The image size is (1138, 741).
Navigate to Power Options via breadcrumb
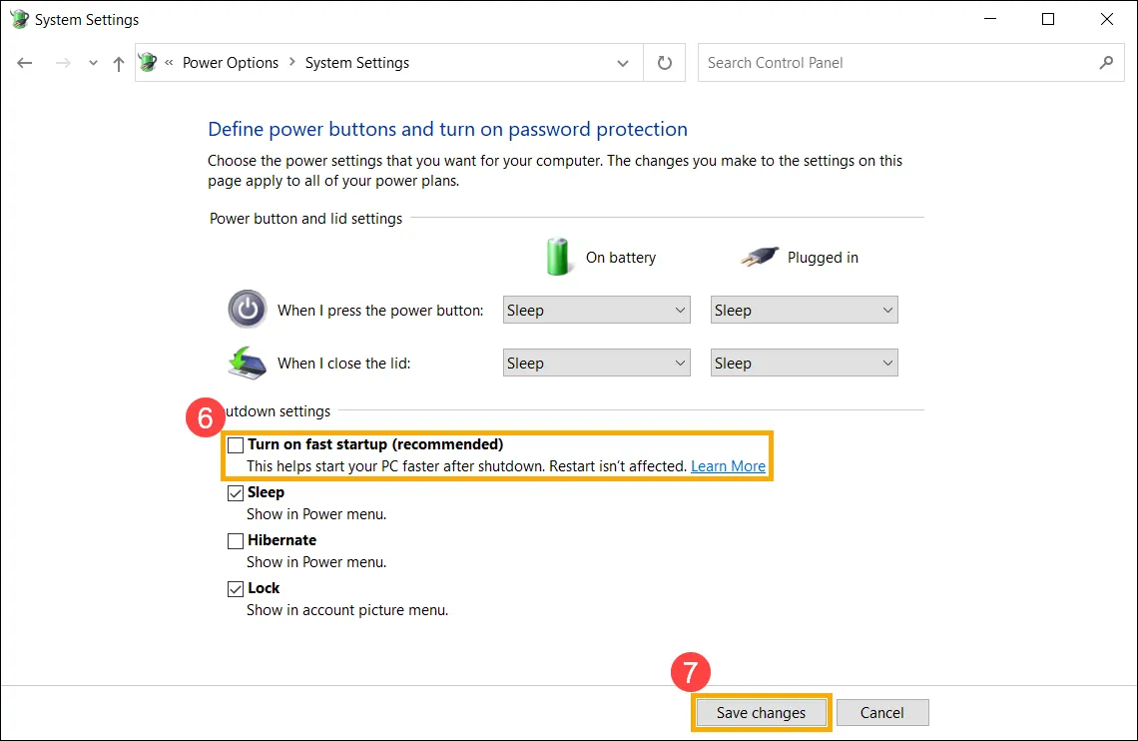point(230,62)
